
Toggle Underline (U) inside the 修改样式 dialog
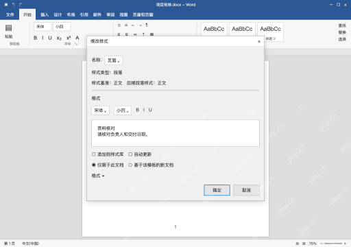click(150, 110)
